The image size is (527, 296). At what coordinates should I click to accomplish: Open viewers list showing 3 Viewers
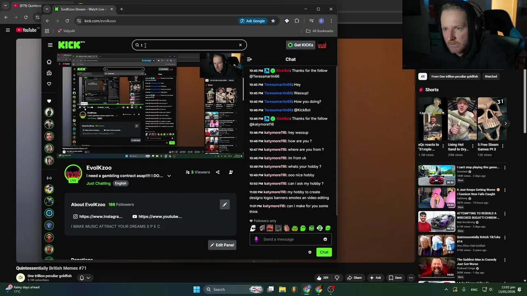coord(198,172)
